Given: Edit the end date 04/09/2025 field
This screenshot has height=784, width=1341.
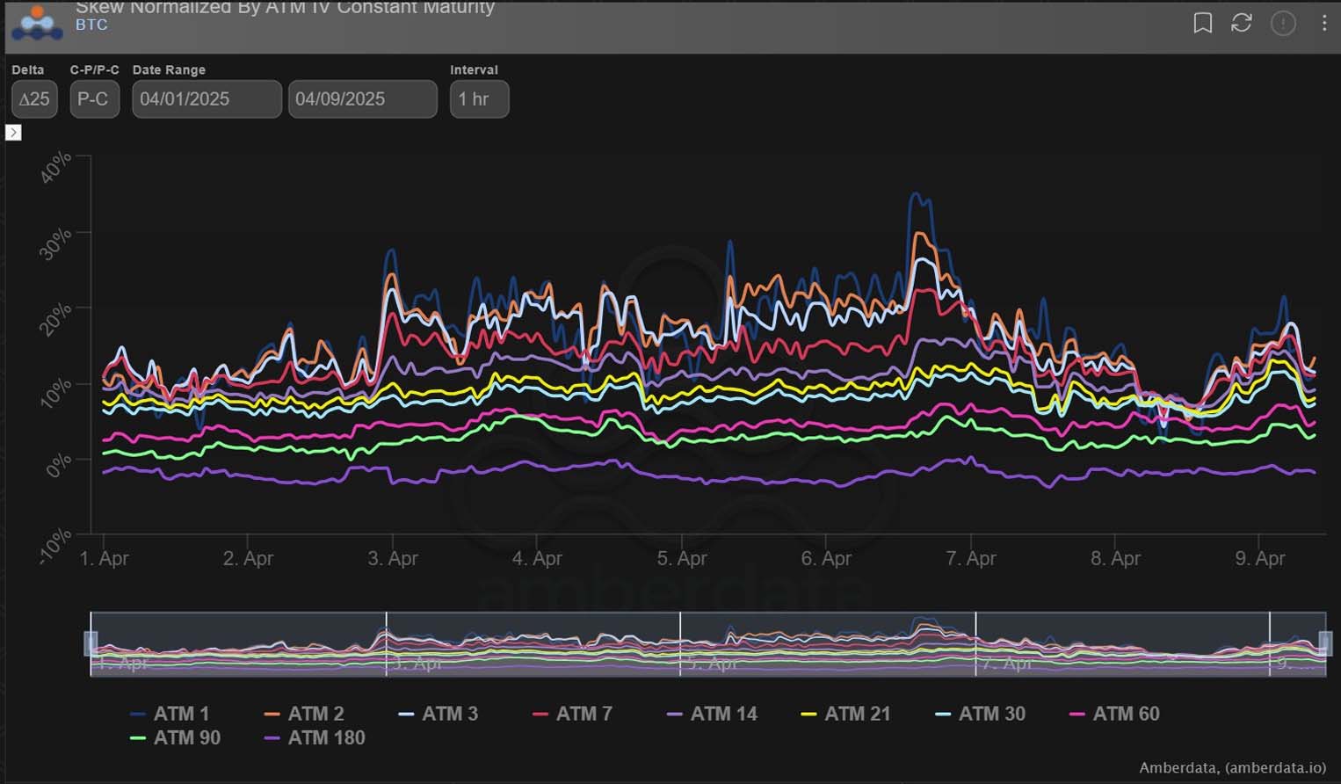Looking at the screenshot, I should click(362, 99).
